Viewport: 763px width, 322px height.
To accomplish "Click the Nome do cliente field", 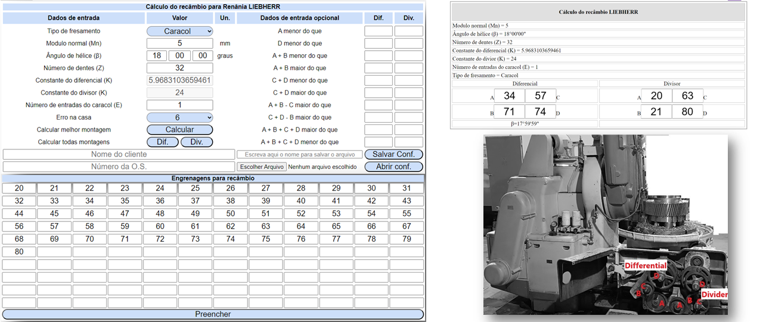I will click(119, 154).
